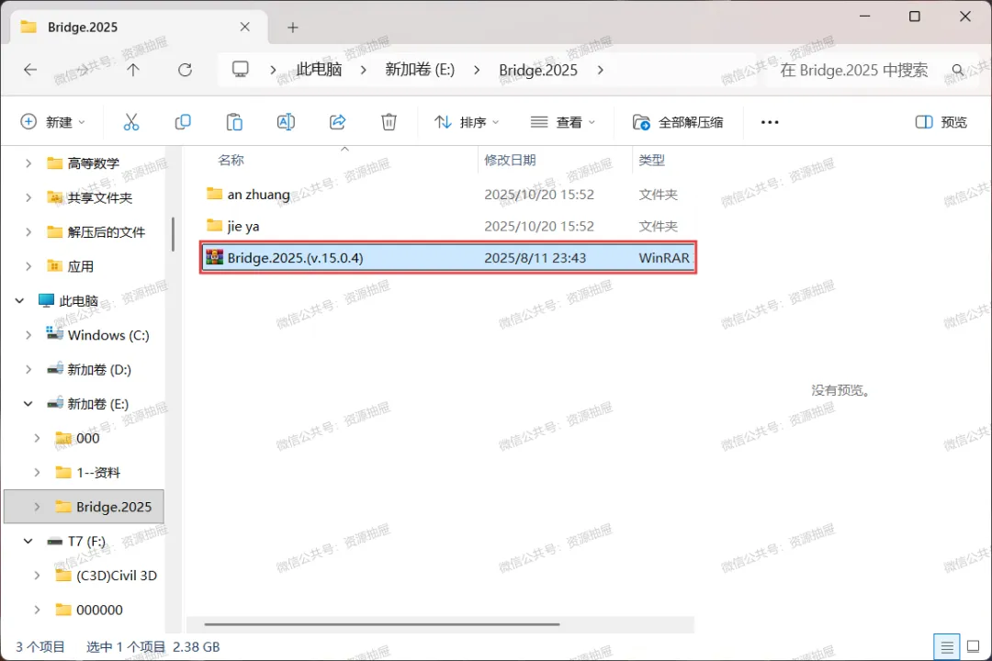Expand the 应用 folder

(x=28, y=266)
